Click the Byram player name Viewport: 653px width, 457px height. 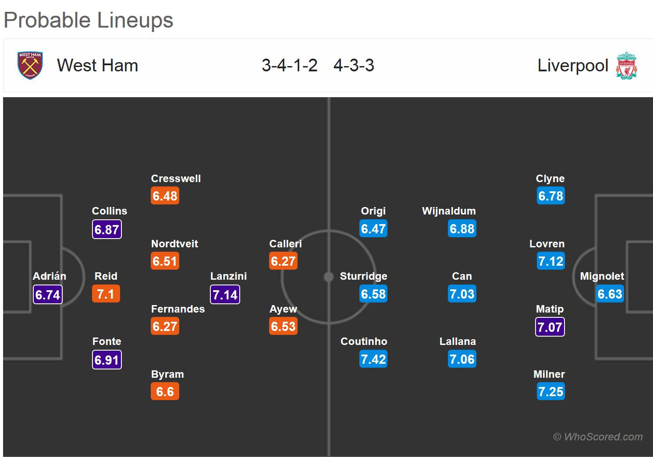click(167, 374)
